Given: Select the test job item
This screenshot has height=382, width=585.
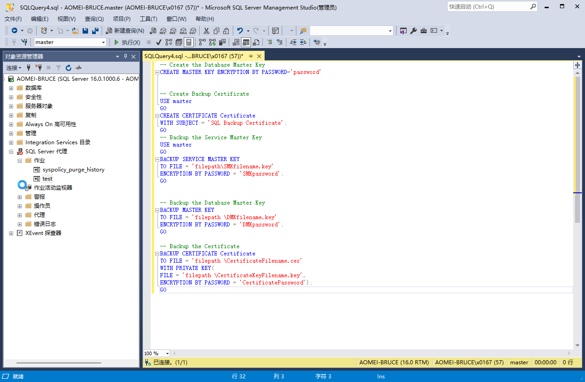Looking at the screenshot, I should (x=48, y=179).
